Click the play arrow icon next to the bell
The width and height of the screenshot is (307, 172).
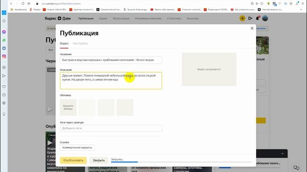(250, 18)
